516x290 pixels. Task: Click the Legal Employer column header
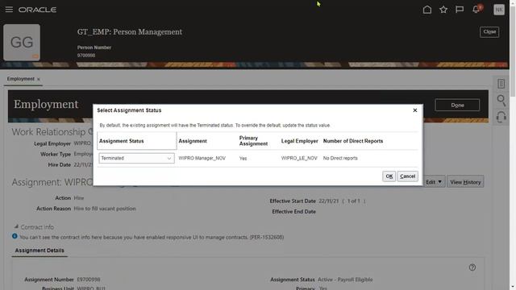pos(299,141)
